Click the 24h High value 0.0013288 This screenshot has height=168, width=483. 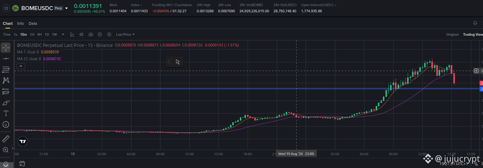pyautogui.click(x=205, y=11)
